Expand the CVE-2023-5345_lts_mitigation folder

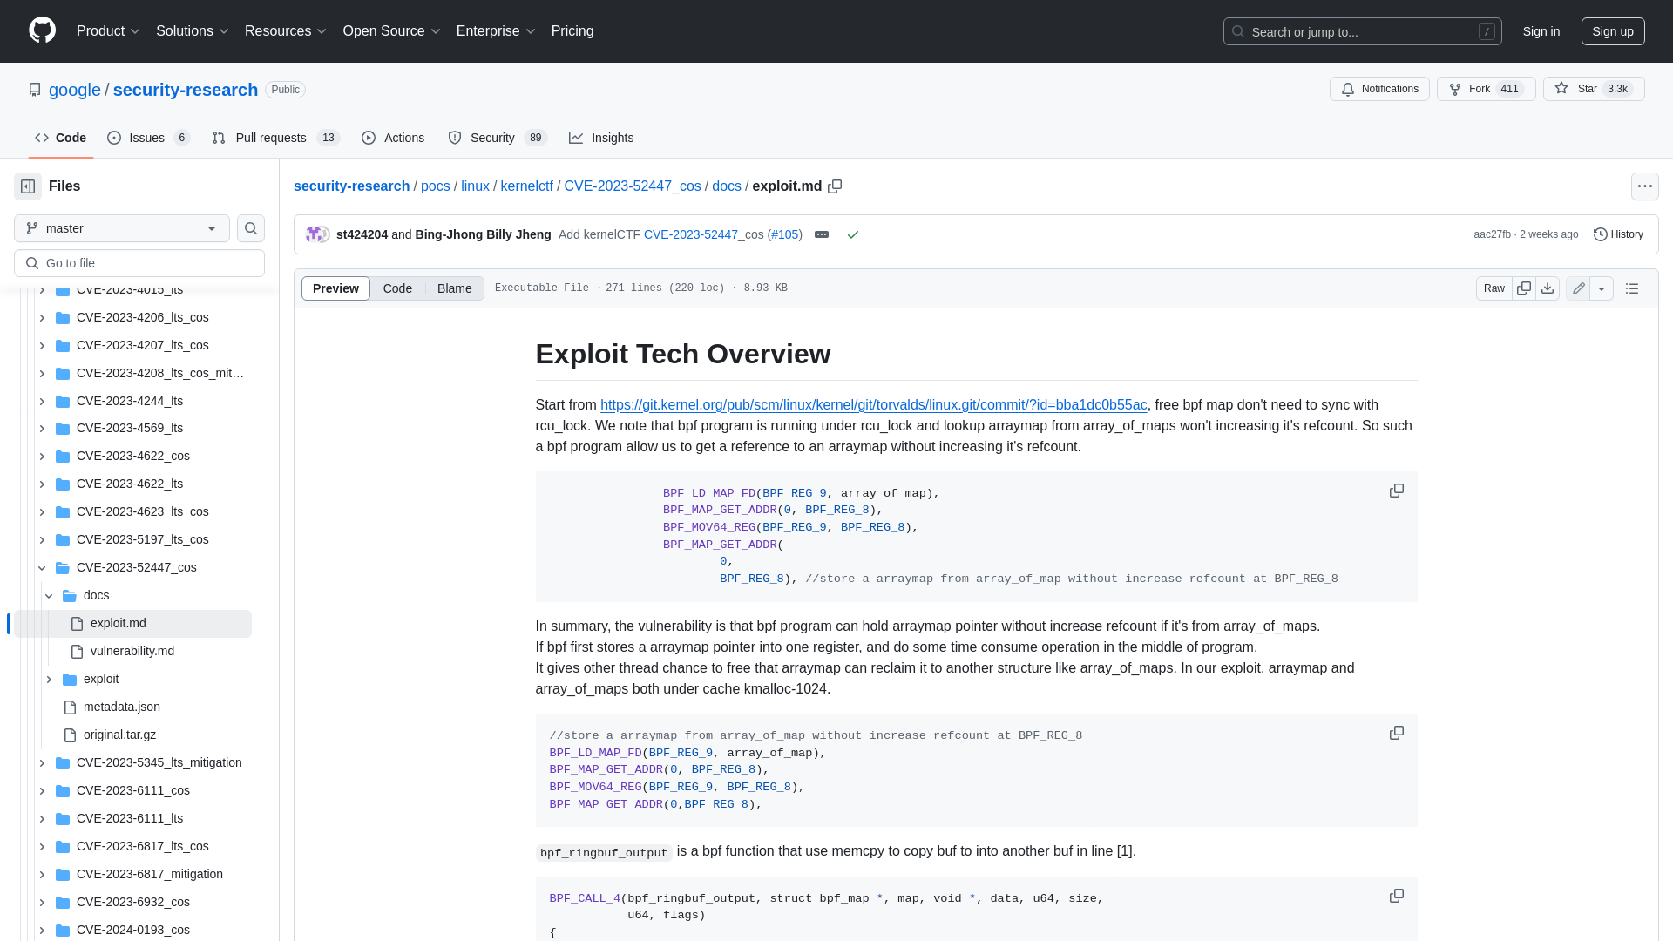click(x=42, y=763)
